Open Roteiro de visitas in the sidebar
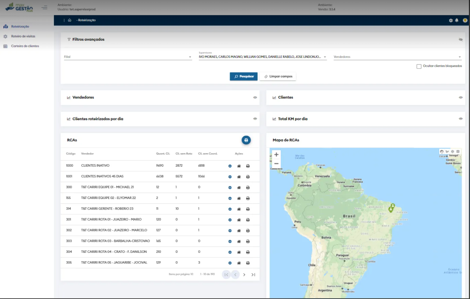Viewport: 470px width, 299px height. click(23, 36)
